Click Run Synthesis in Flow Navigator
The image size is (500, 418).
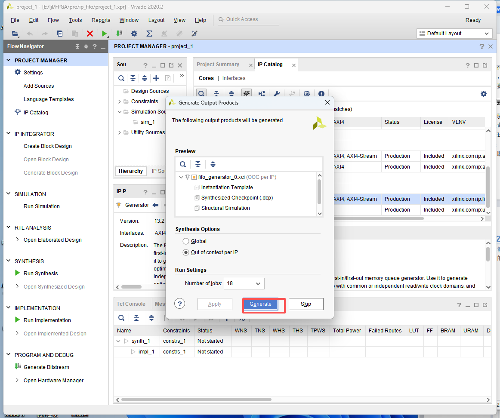pos(40,274)
